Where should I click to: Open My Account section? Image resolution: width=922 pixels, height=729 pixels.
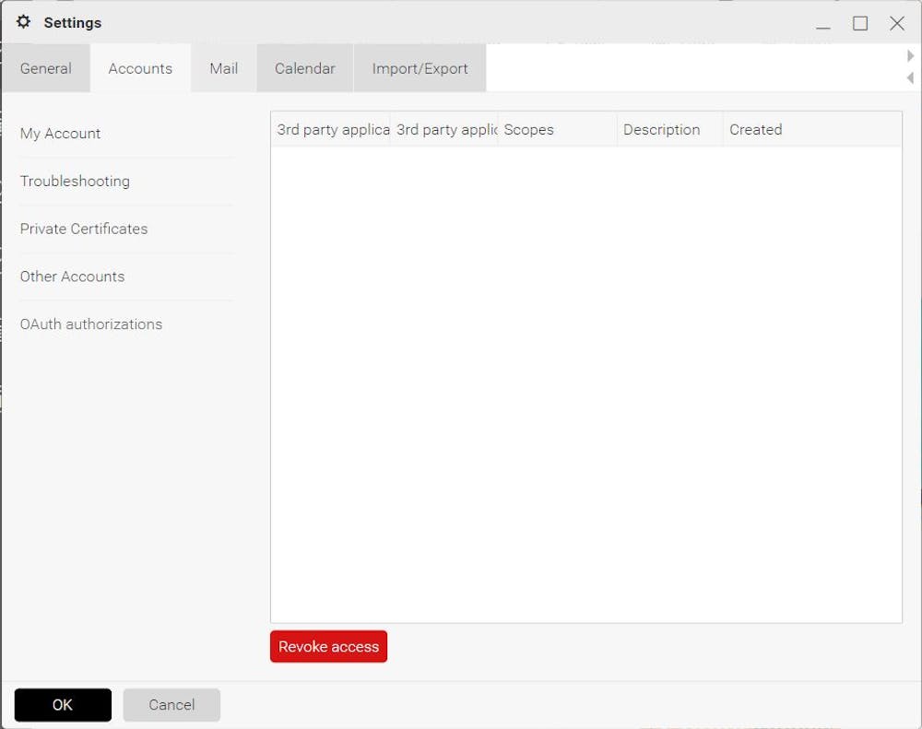[x=126, y=134]
